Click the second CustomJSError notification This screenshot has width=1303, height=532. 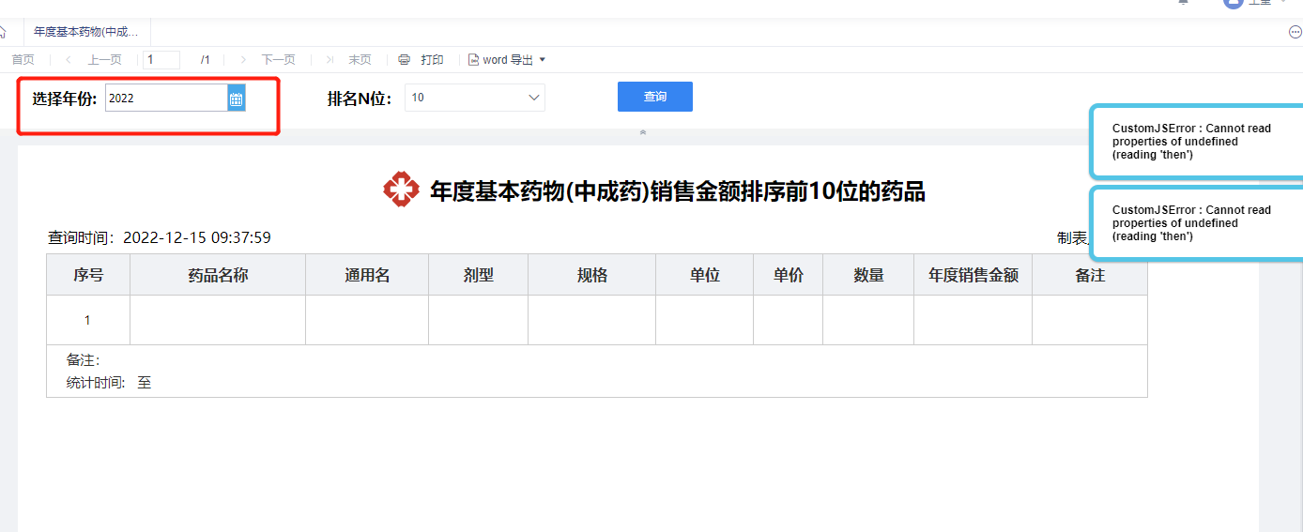pos(1197,223)
